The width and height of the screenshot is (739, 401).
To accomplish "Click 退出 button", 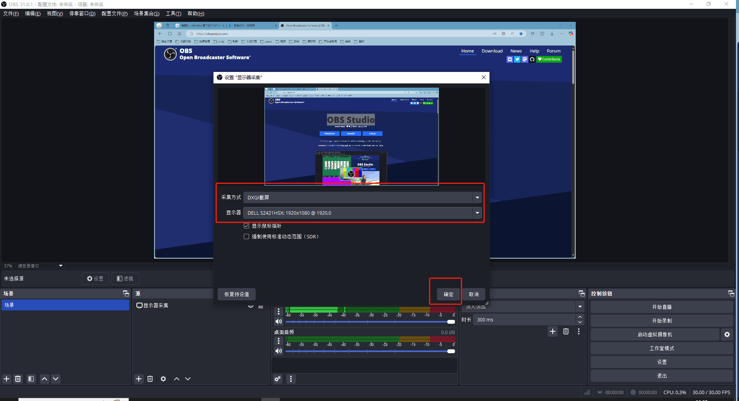I will point(662,376).
